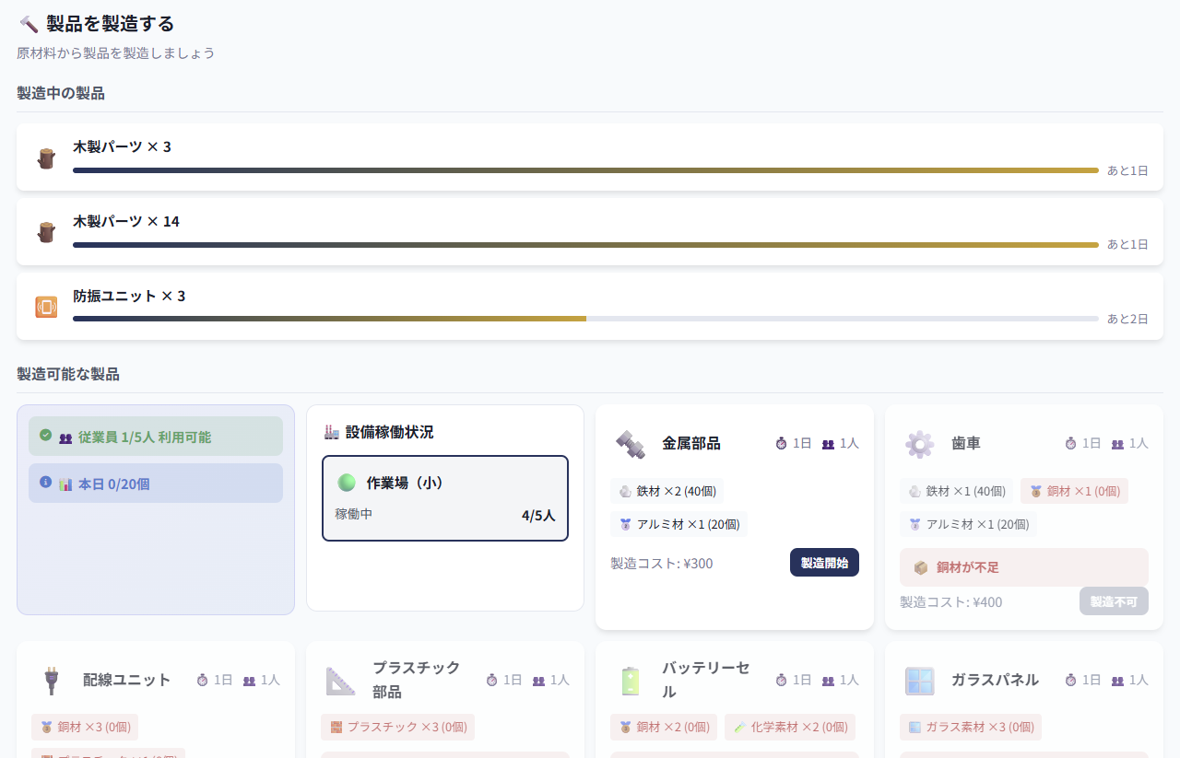Click progress bar of 防振ユニット × 3
This screenshot has height=758, width=1180.
click(585, 319)
